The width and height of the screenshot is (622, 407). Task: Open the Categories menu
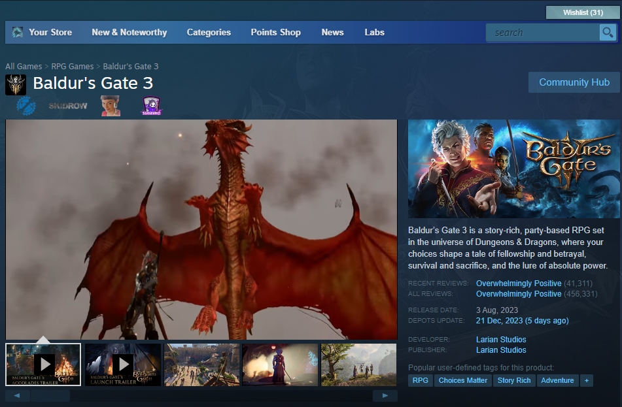coord(209,32)
